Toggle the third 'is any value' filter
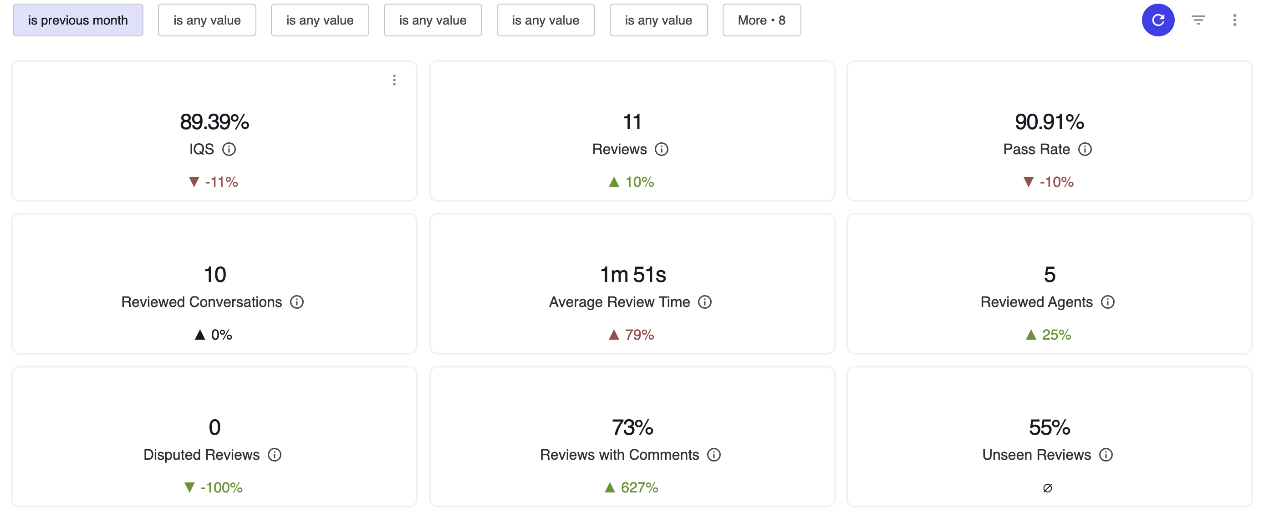This screenshot has height=512, width=1274. click(x=432, y=20)
